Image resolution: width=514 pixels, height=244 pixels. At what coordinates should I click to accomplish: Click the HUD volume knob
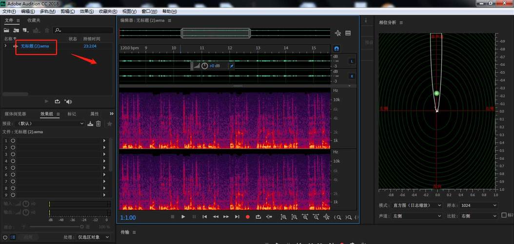204,65
